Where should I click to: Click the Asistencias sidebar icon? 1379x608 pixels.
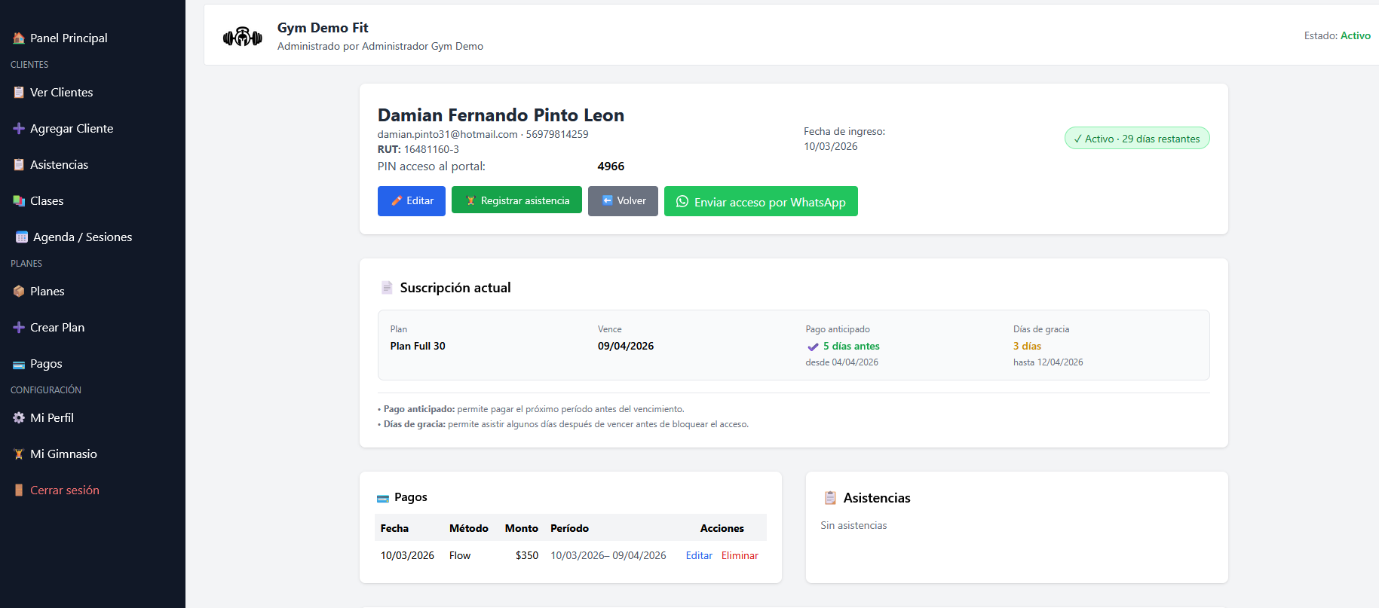19,165
